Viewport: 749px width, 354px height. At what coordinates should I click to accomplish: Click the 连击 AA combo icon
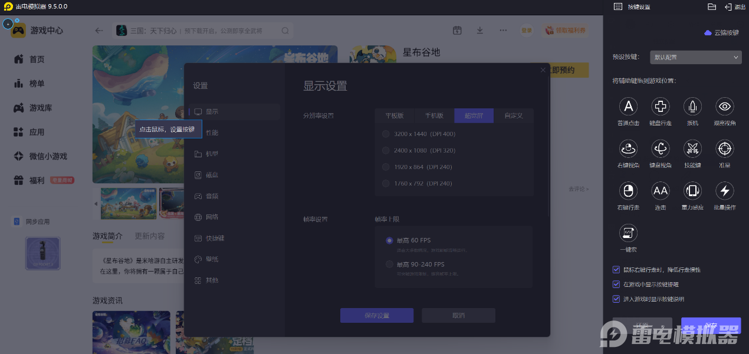[660, 191]
